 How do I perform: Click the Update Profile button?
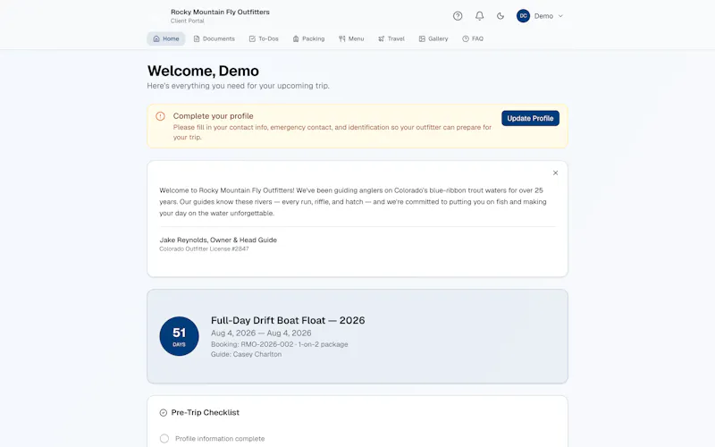[x=530, y=118]
